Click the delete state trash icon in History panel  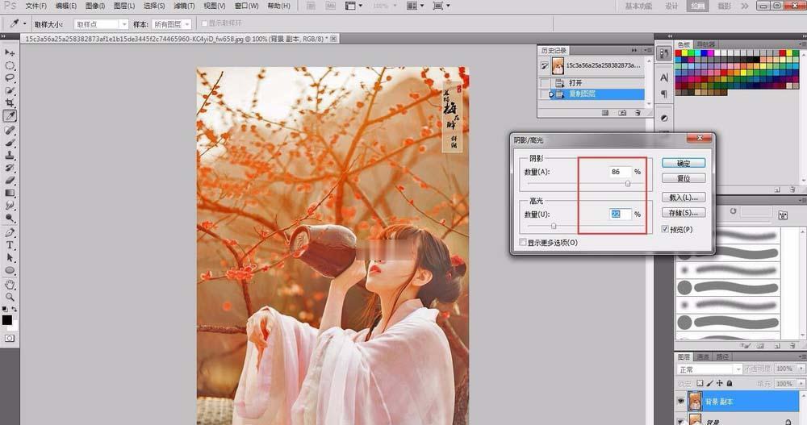pyautogui.click(x=638, y=114)
